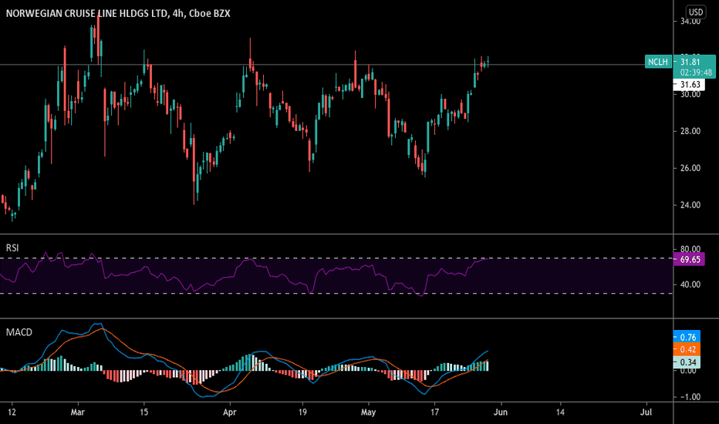Screen dimensions: 719x424
Task: Click the Apr date on time axis
Action: pos(229,412)
